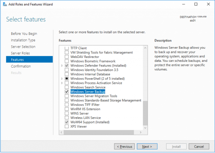Expand Windows Process Activation Service
The width and height of the screenshot is (215, 153).
pos(62,83)
